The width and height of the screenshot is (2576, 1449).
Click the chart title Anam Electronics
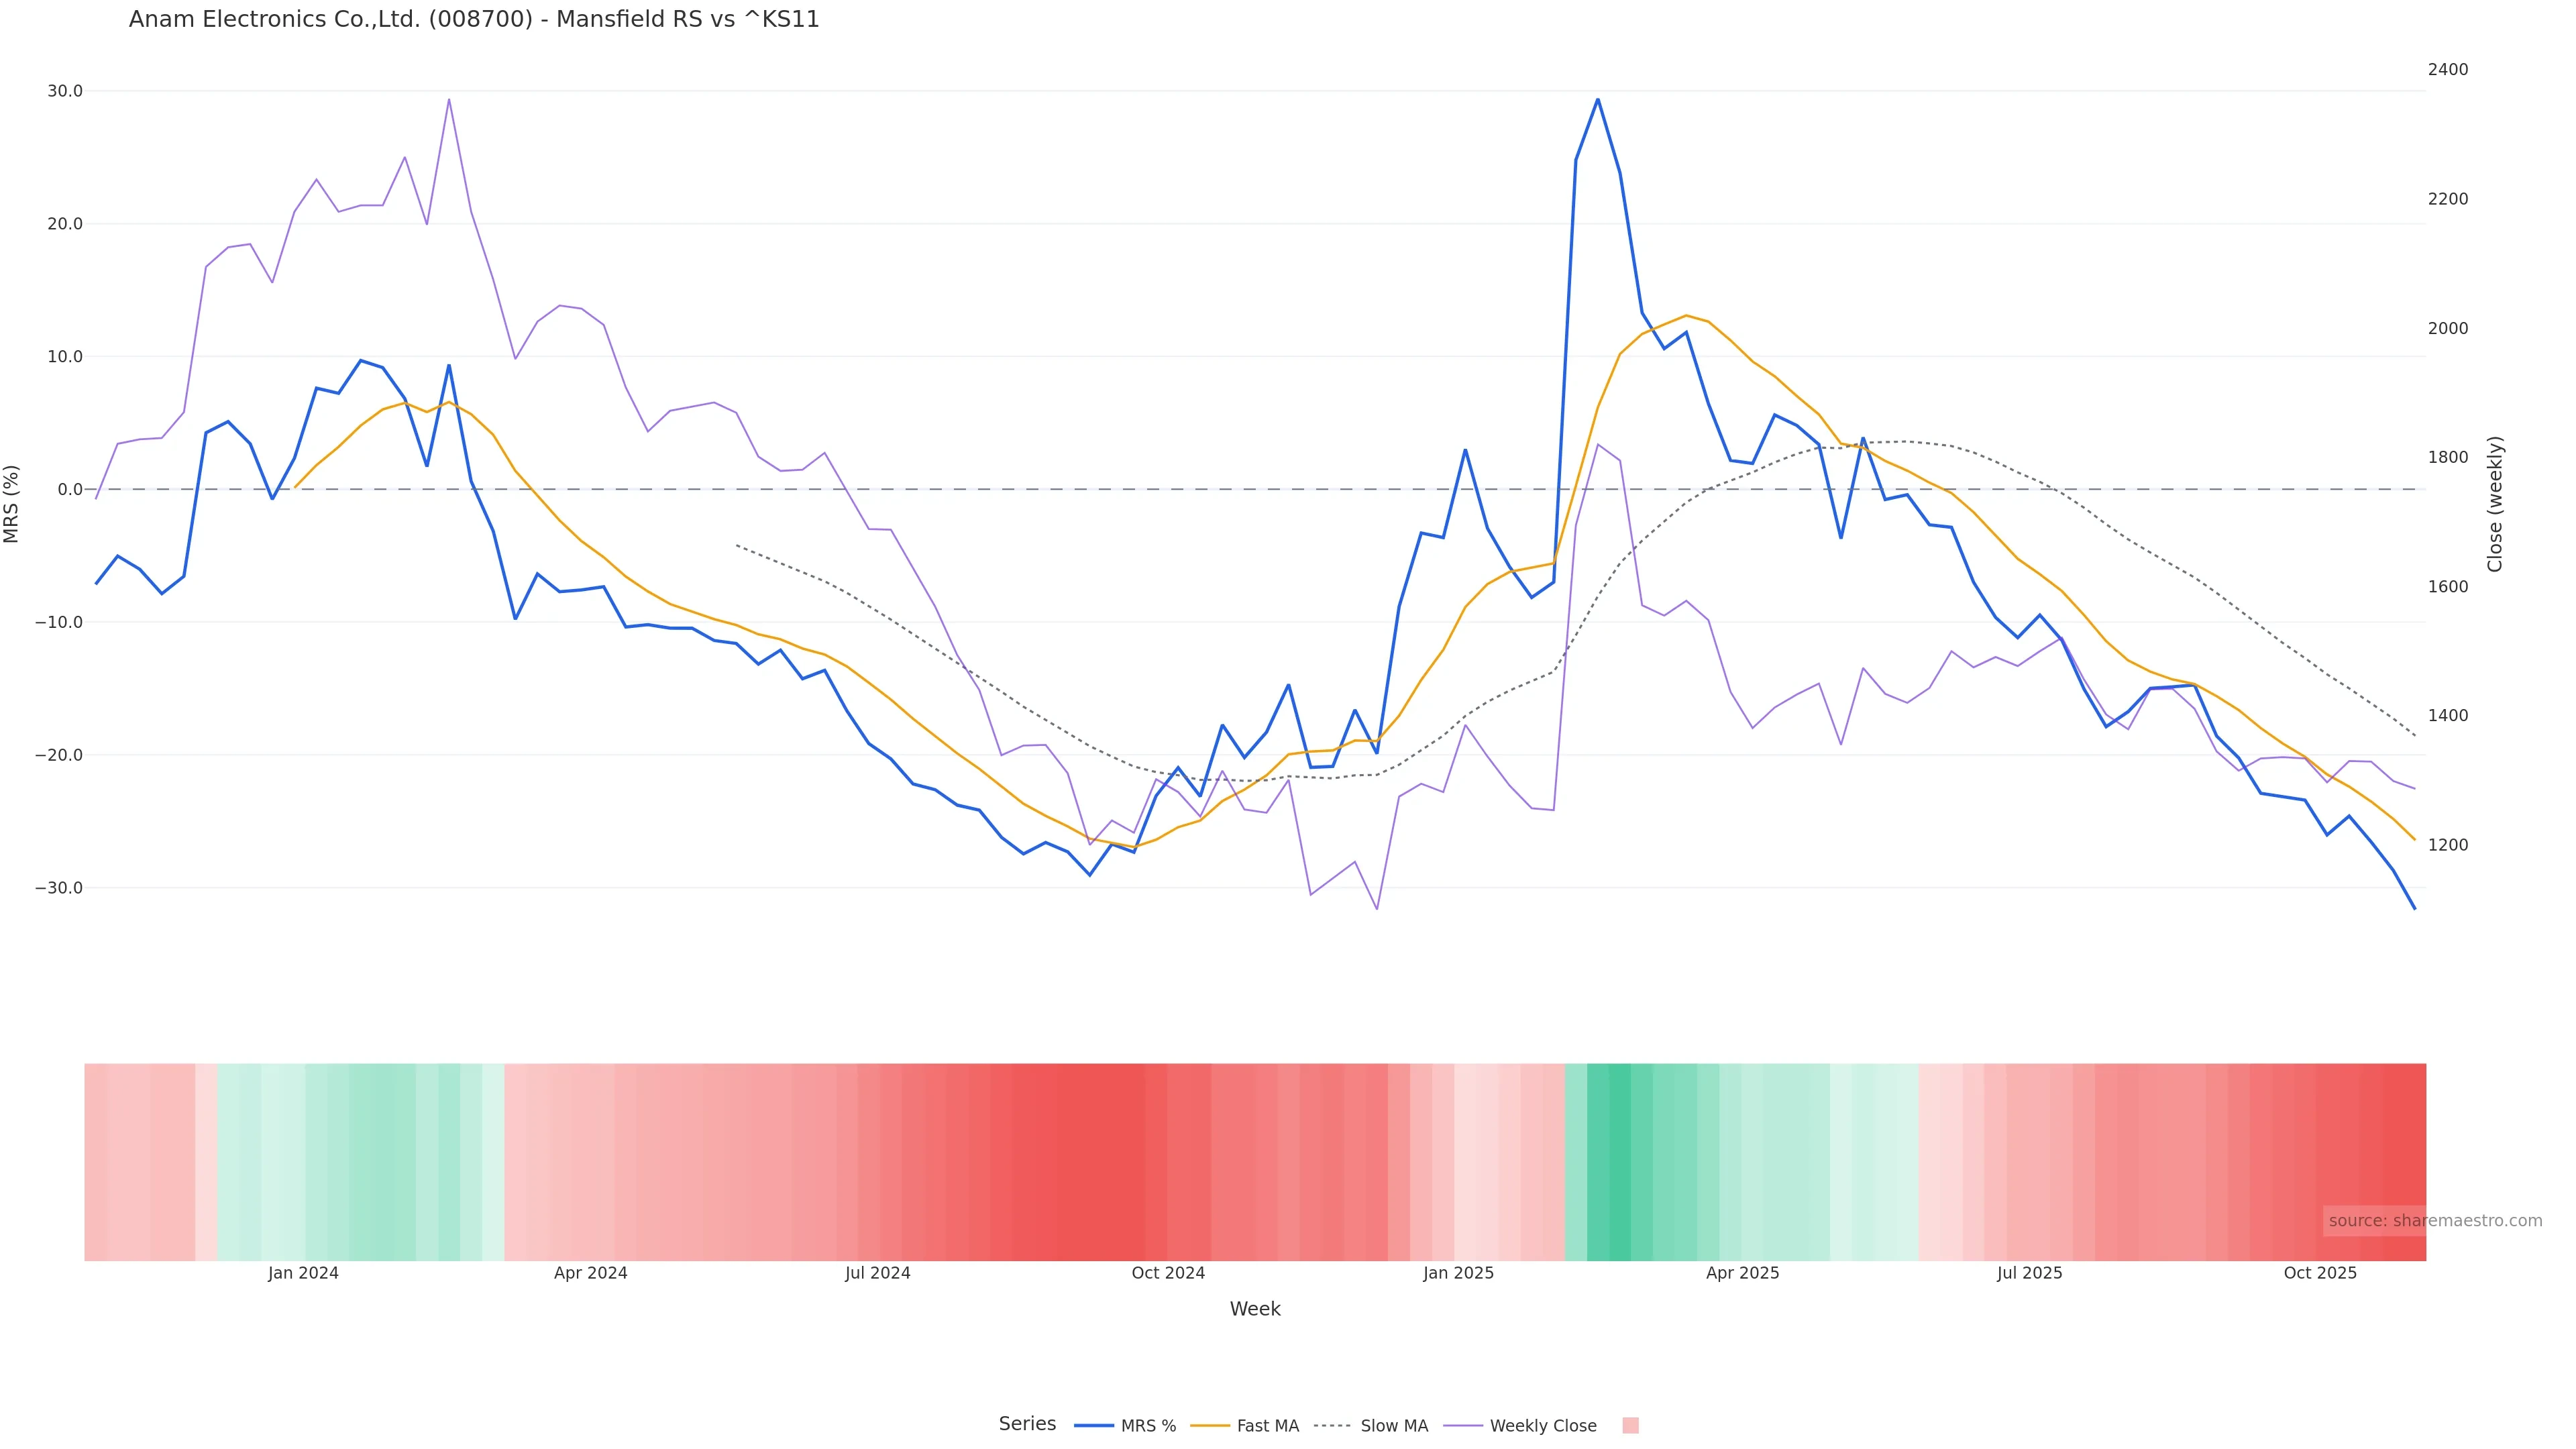[x=474, y=20]
